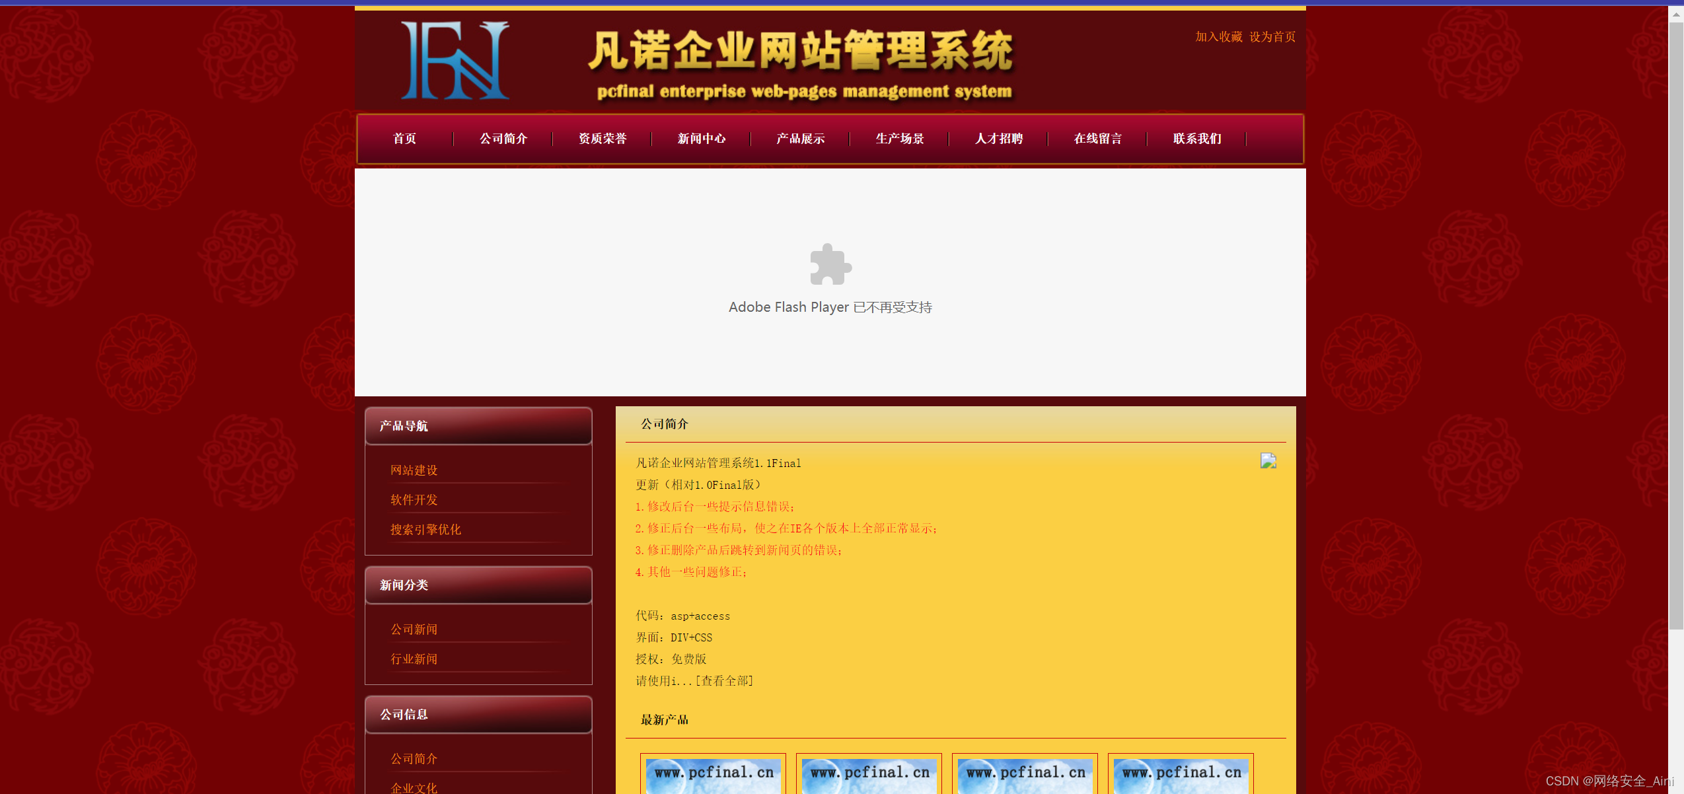Click the scrollbar up arrow
The height and width of the screenshot is (794, 1684).
1676,13
